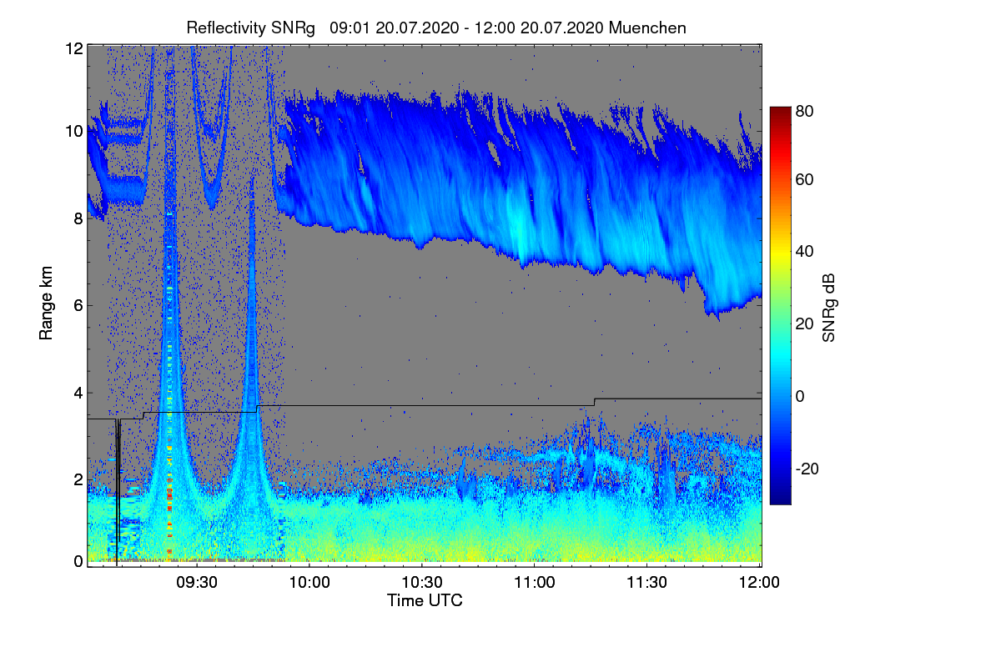The width and height of the screenshot is (1001, 667).
Task: Click the 12:00 time tick label
Action: coord(760,582)
